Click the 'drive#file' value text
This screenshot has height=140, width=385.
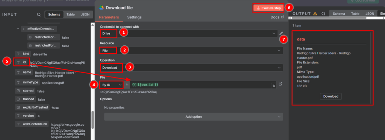point(40,54)
